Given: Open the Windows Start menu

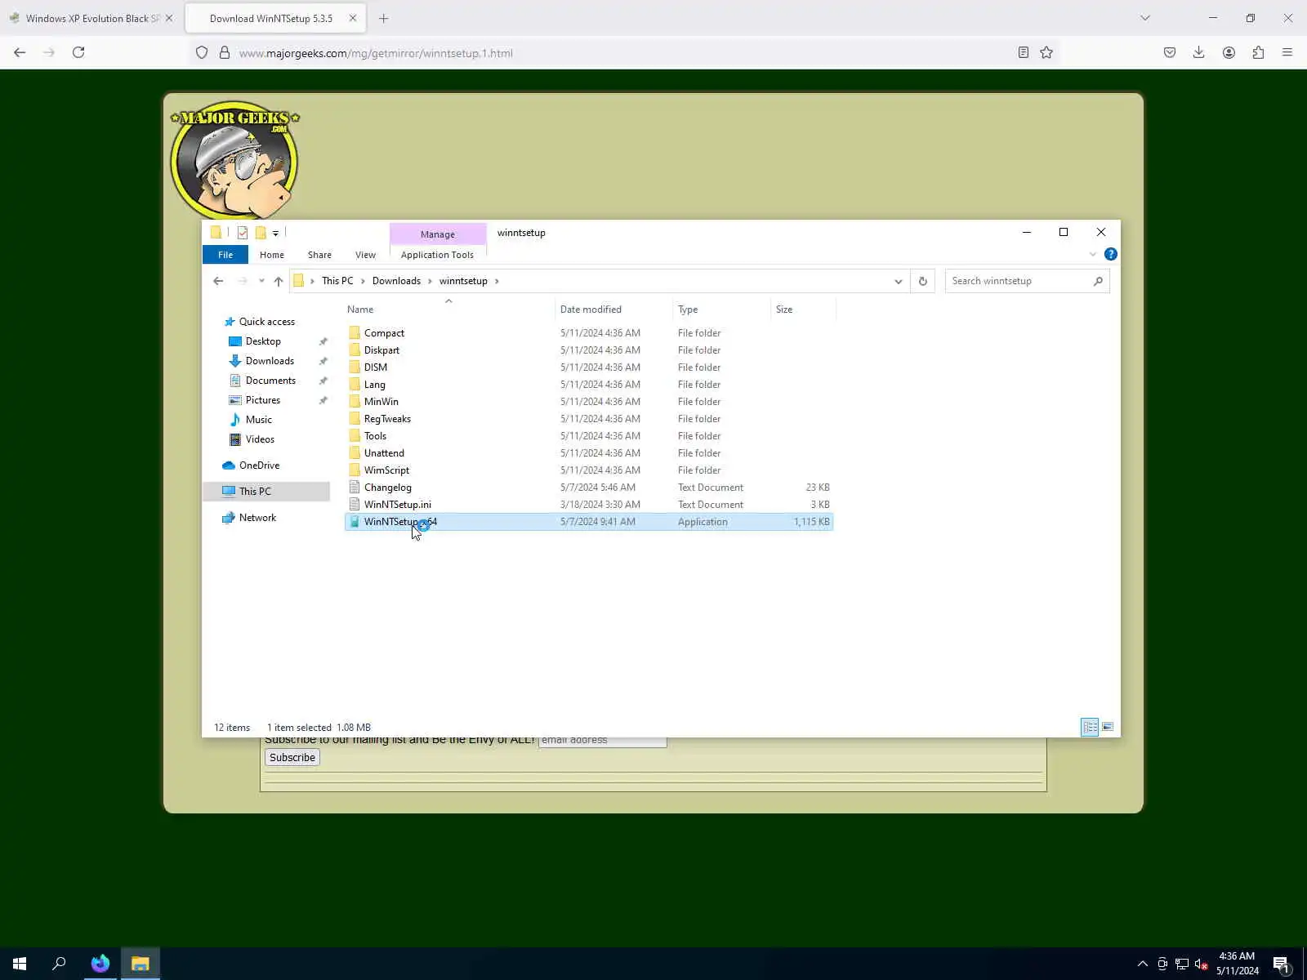Looking at the screenshot, I should point(20,964).
